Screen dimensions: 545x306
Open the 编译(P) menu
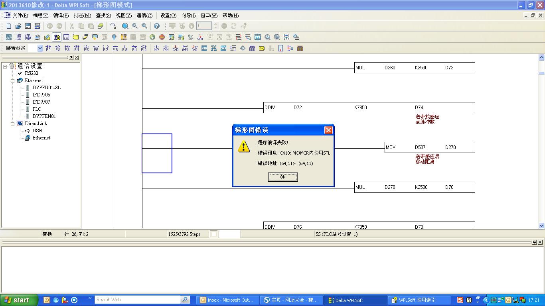(x=61, y=16)
